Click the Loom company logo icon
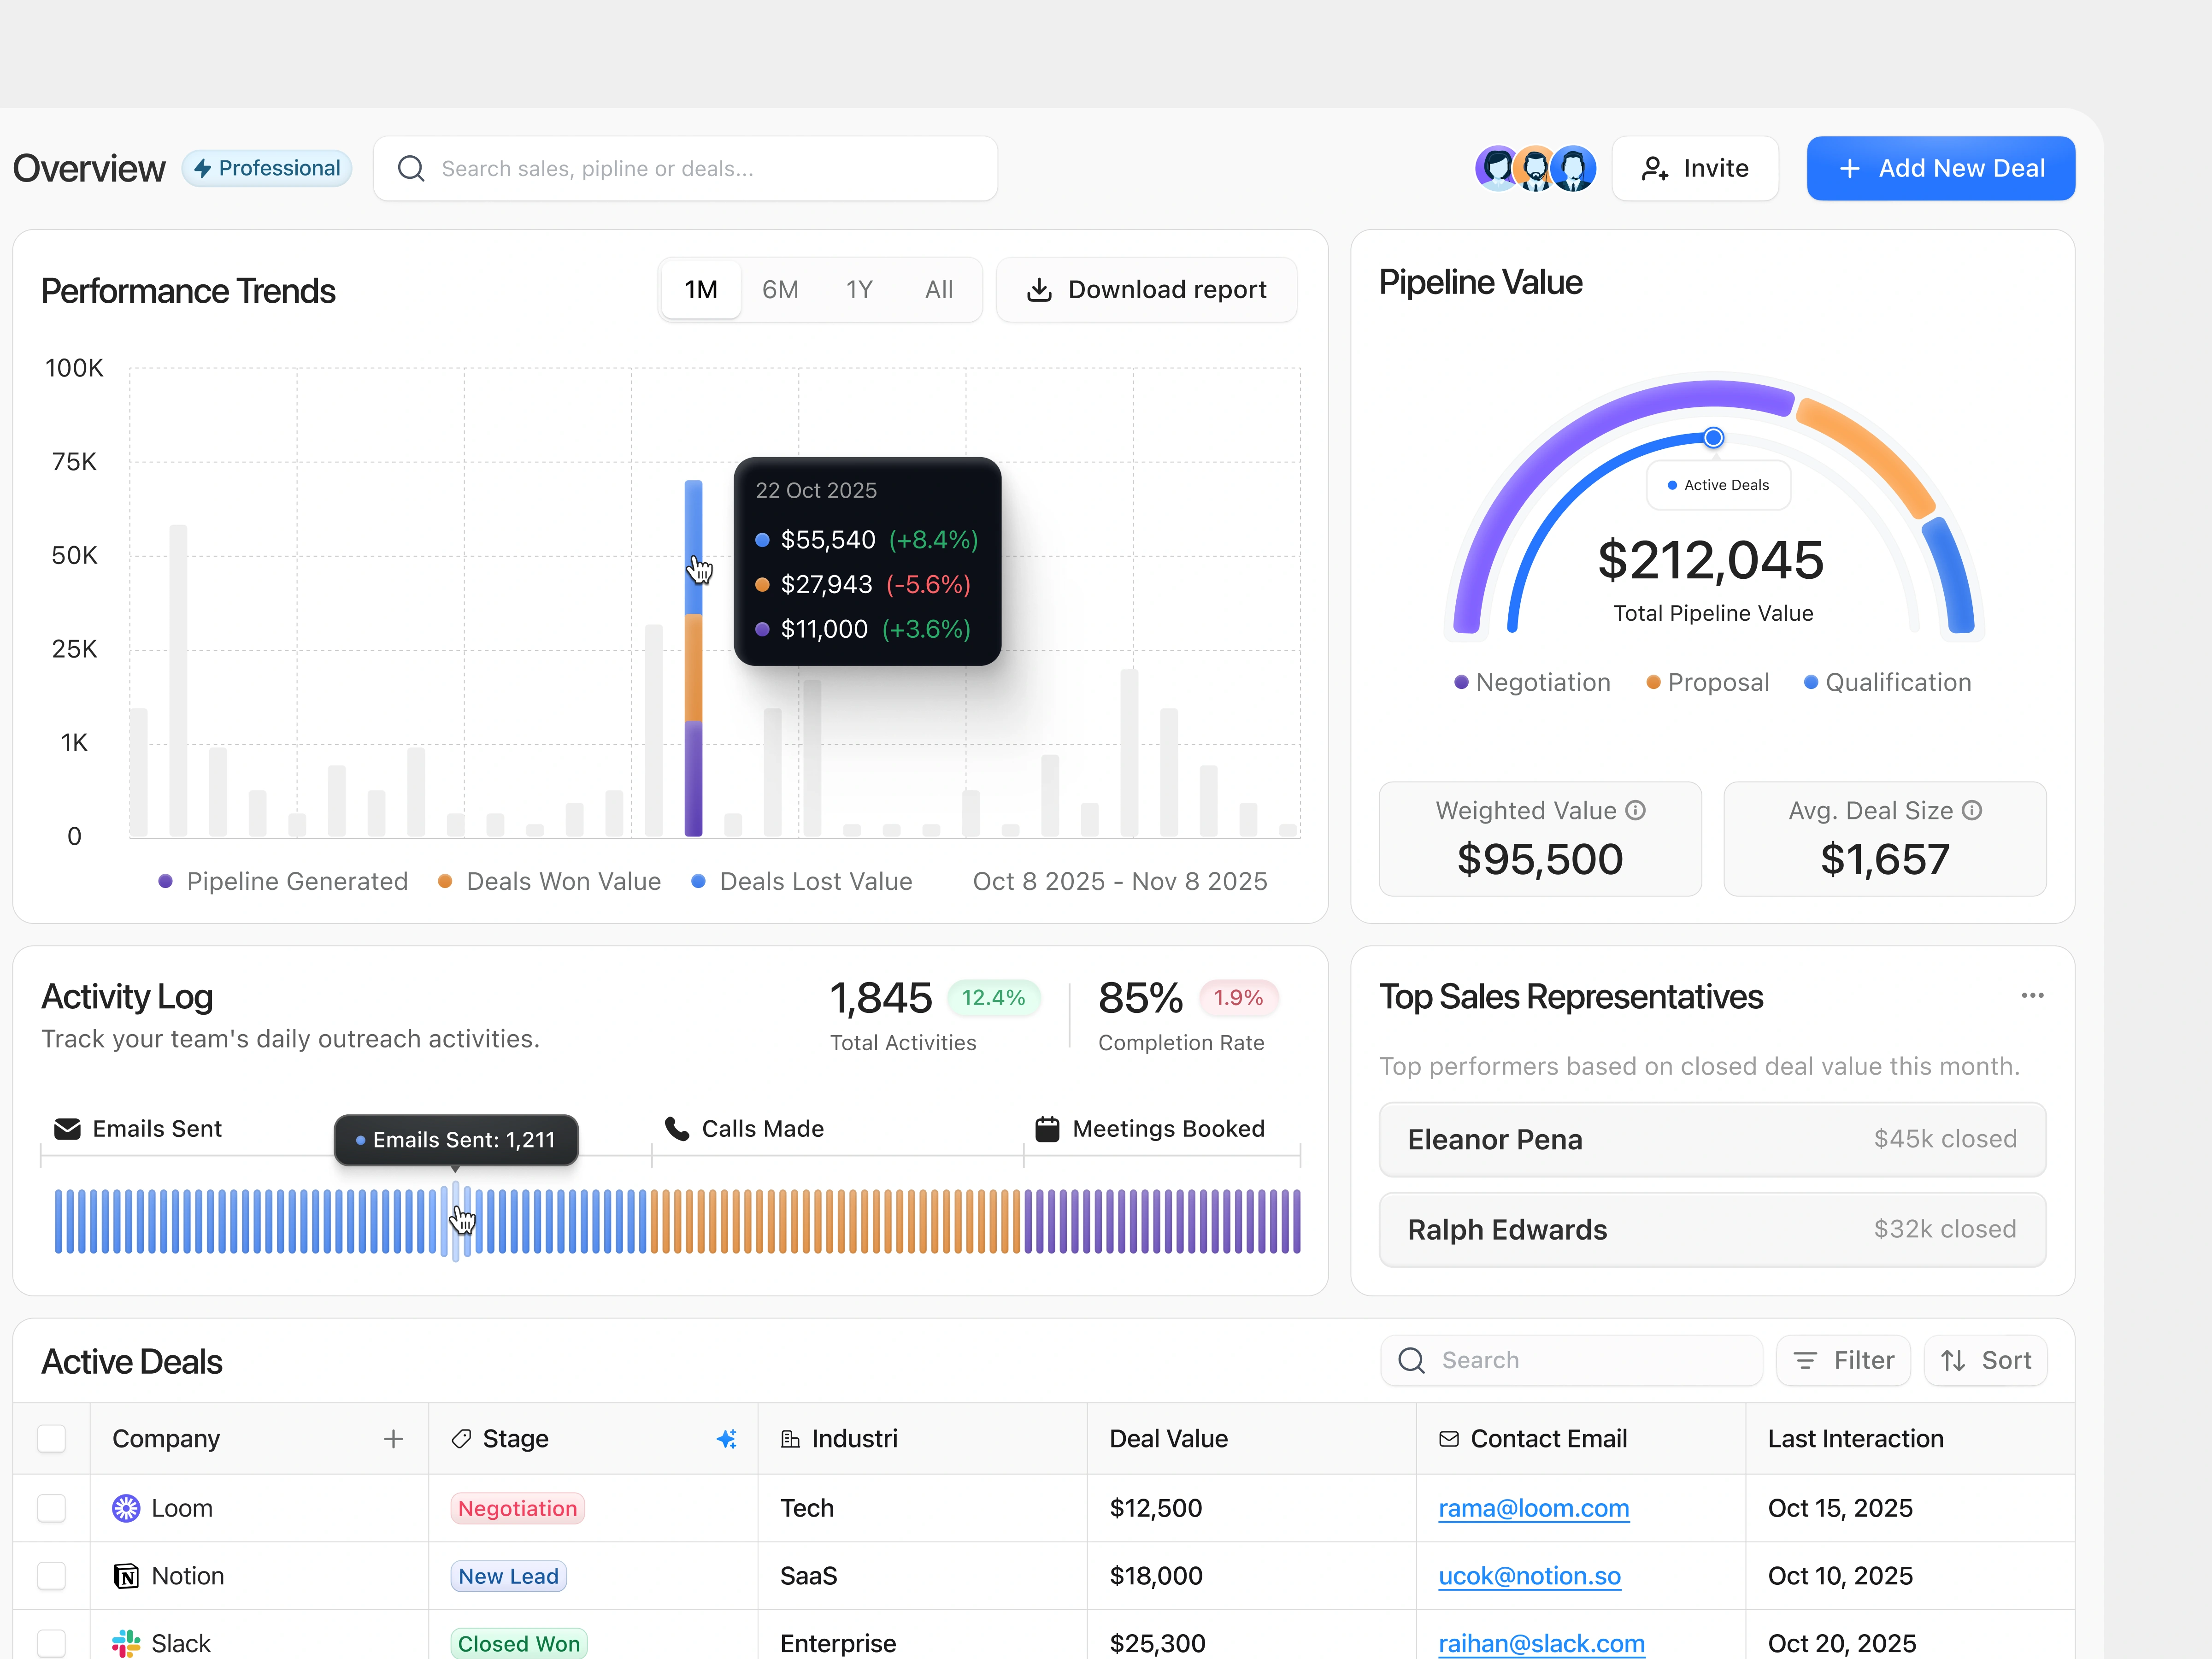Image resolution: width=2212 pixels, height=1659 pixels. coord(126,1508)
